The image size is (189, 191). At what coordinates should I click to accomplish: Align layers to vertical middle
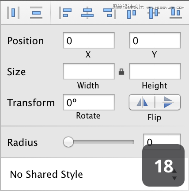click(154, 13)
